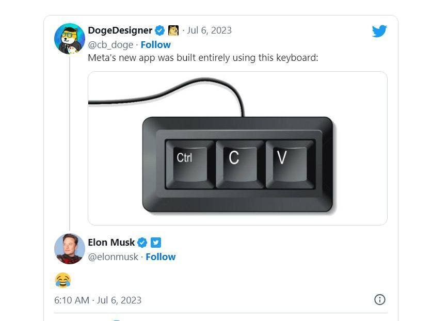
Task: Click the Twitter bird logo
Action: pos(379,31)
